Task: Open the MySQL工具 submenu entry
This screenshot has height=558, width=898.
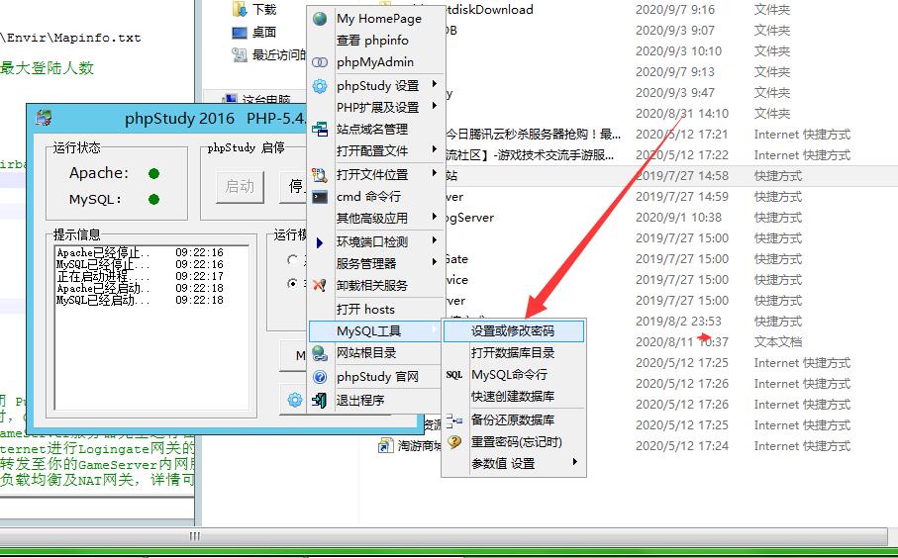Action: pyautogui.click(x=376, y=330)
